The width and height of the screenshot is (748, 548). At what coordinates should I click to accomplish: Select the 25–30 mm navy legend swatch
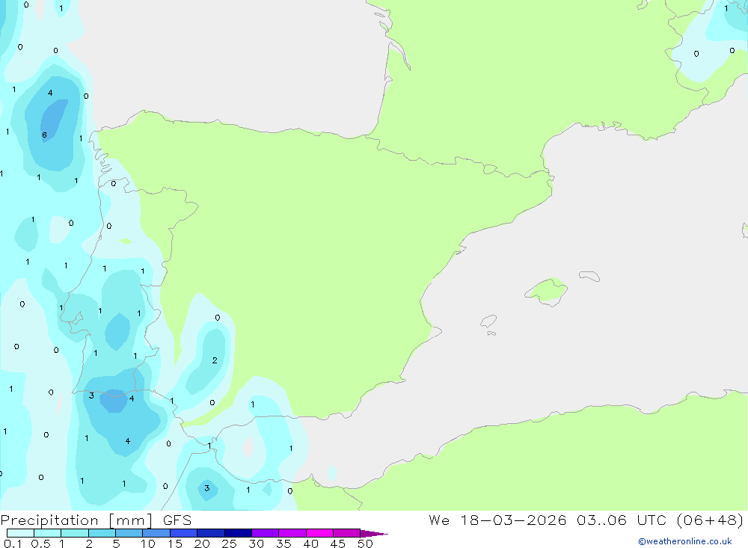238,533
